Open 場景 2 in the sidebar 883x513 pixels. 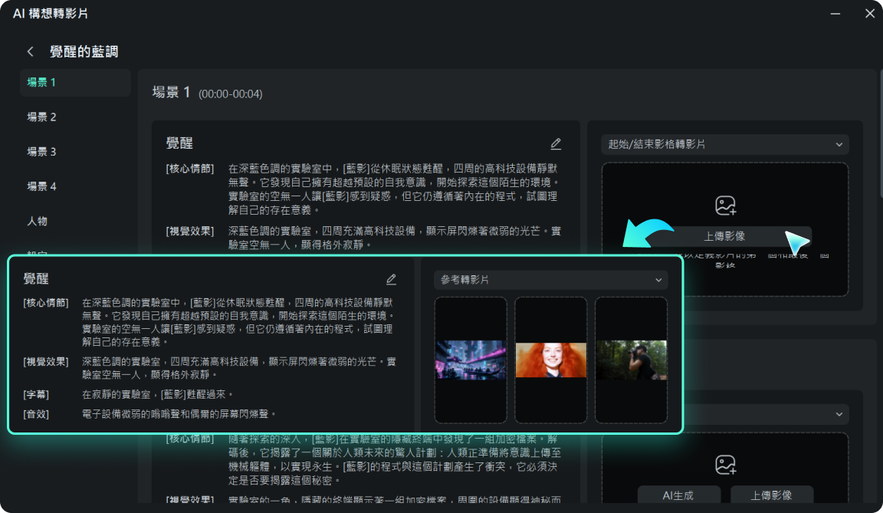(x=41, y=117)
